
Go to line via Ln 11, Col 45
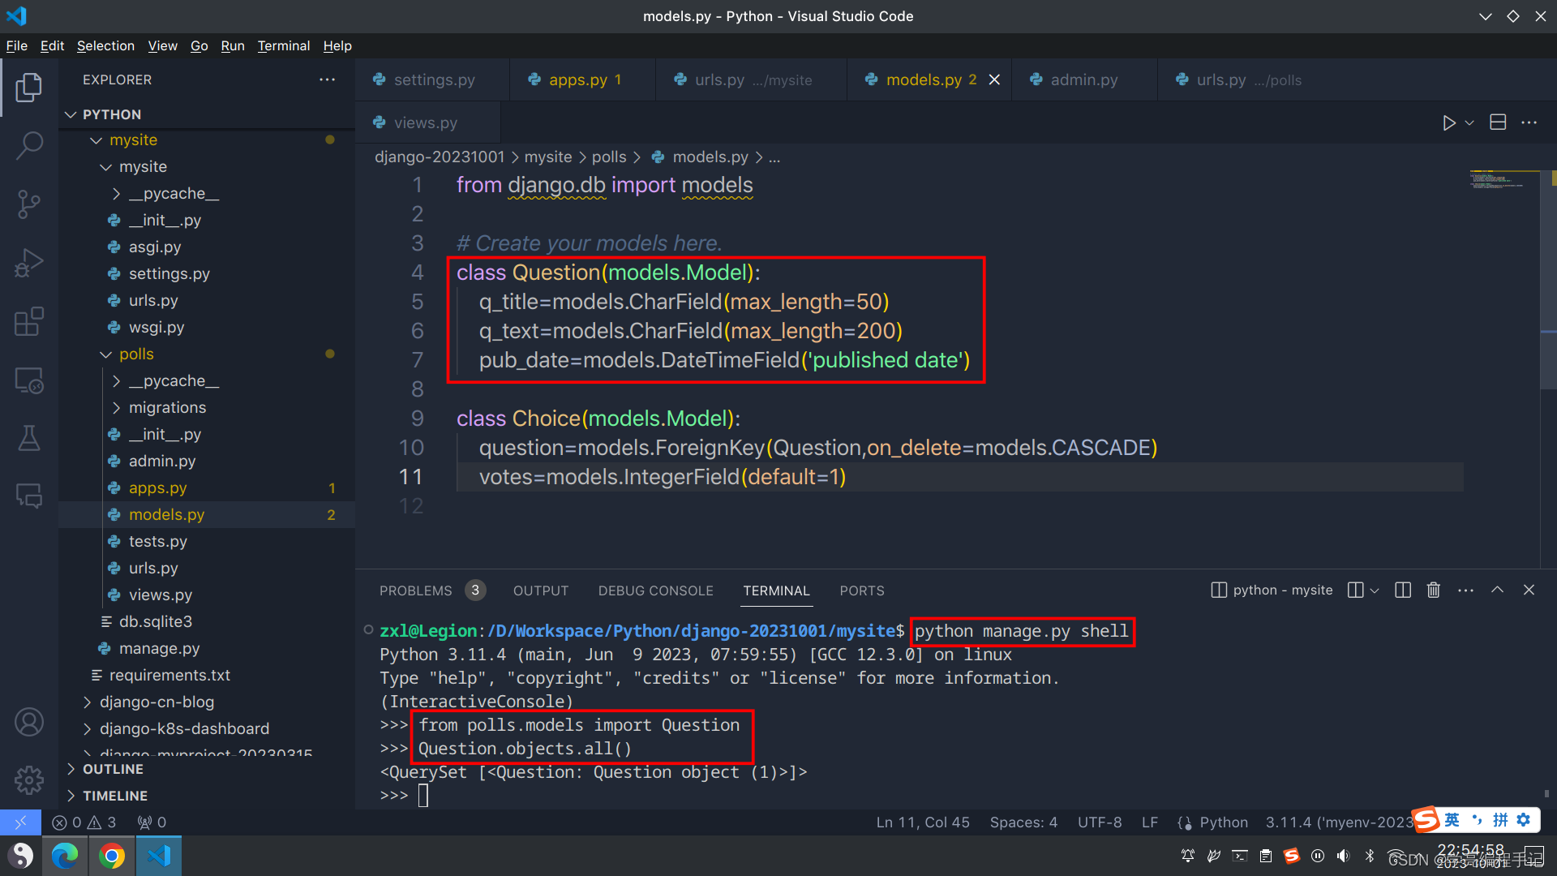click(x=923, y=822)
